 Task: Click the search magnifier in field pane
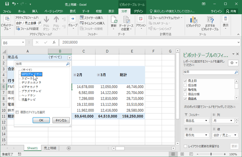click(236, 72)
